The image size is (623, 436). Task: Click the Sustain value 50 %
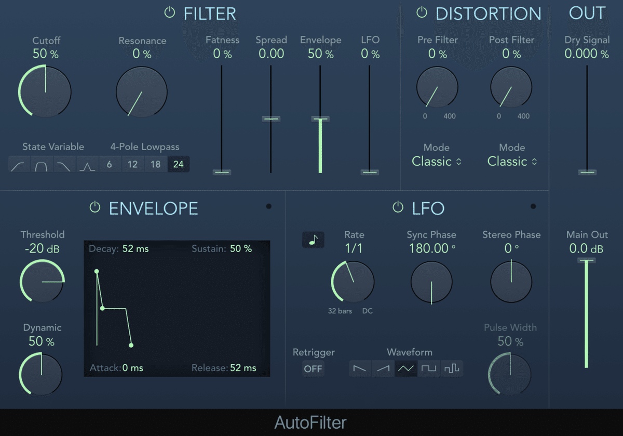pyautogui.click(x=241, y=249)
